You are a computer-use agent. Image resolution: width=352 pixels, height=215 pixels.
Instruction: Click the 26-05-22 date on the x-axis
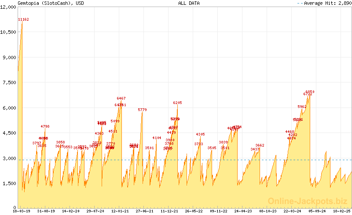[194, 211]
